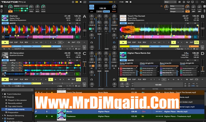Viewport: 206px width, 122px height.
Task: Click headphone cue icon for channel B
Action: (x=114, y=42)
